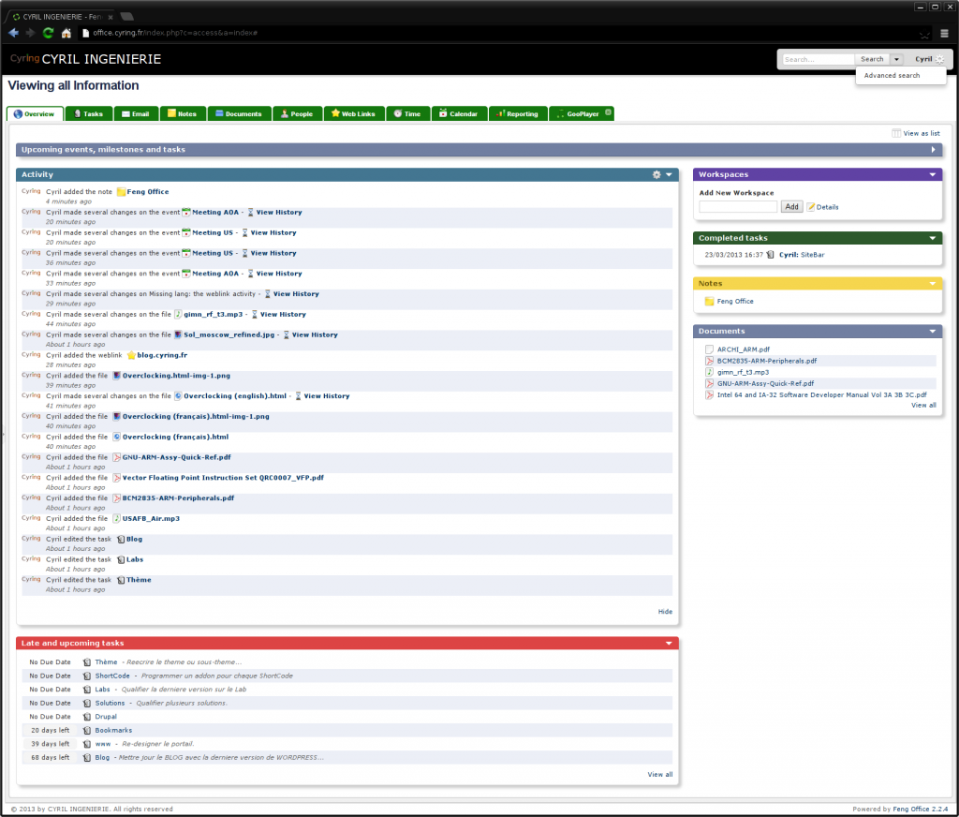Viewport: 959px width, 817px height.
Task: Switch to the People tab
Action: [x=297, y=113]
